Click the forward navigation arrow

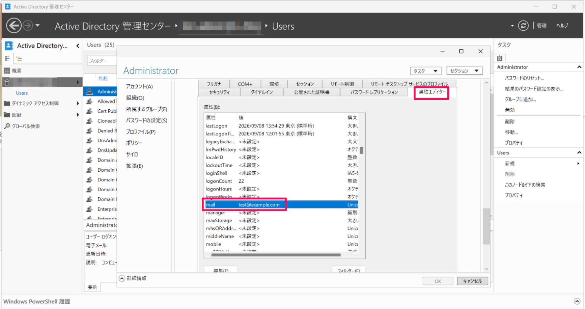coord(28,26)
